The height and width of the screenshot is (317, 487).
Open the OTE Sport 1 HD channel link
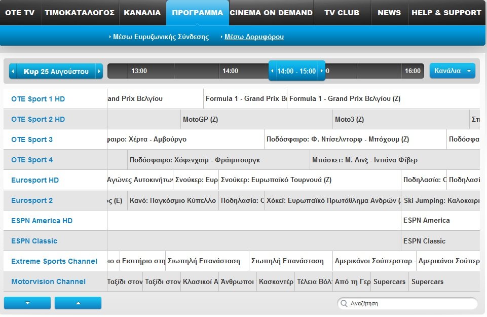click(x=38, y=99)
